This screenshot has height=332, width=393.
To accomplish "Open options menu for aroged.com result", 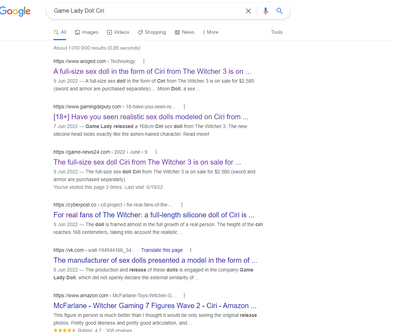I will click(x=144, y=62).
